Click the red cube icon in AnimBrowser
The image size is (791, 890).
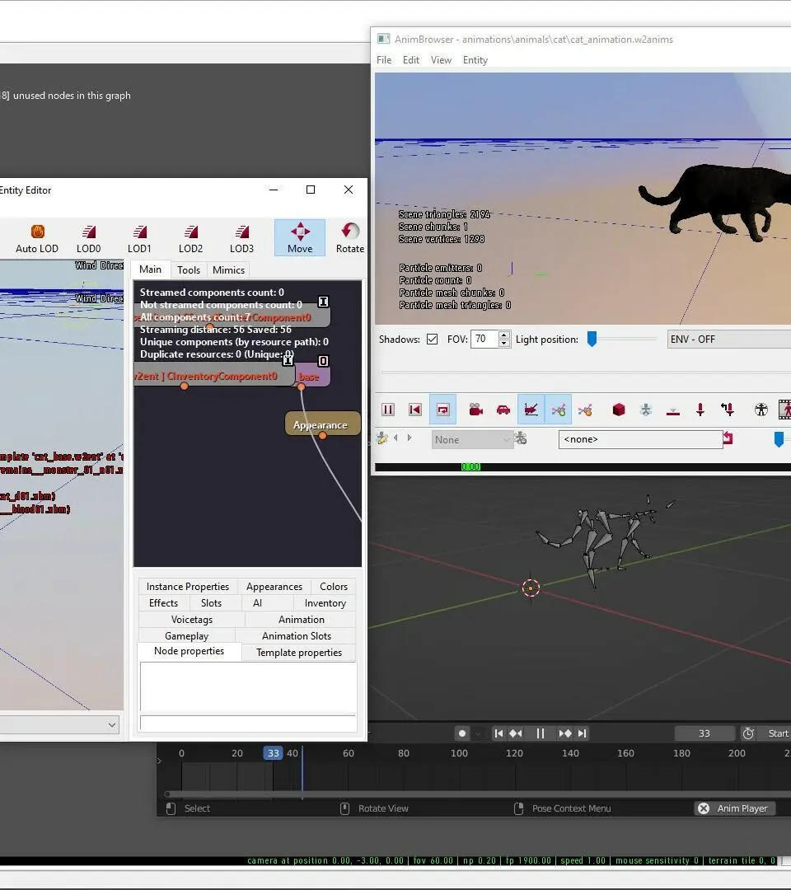(x=619, y=410)
